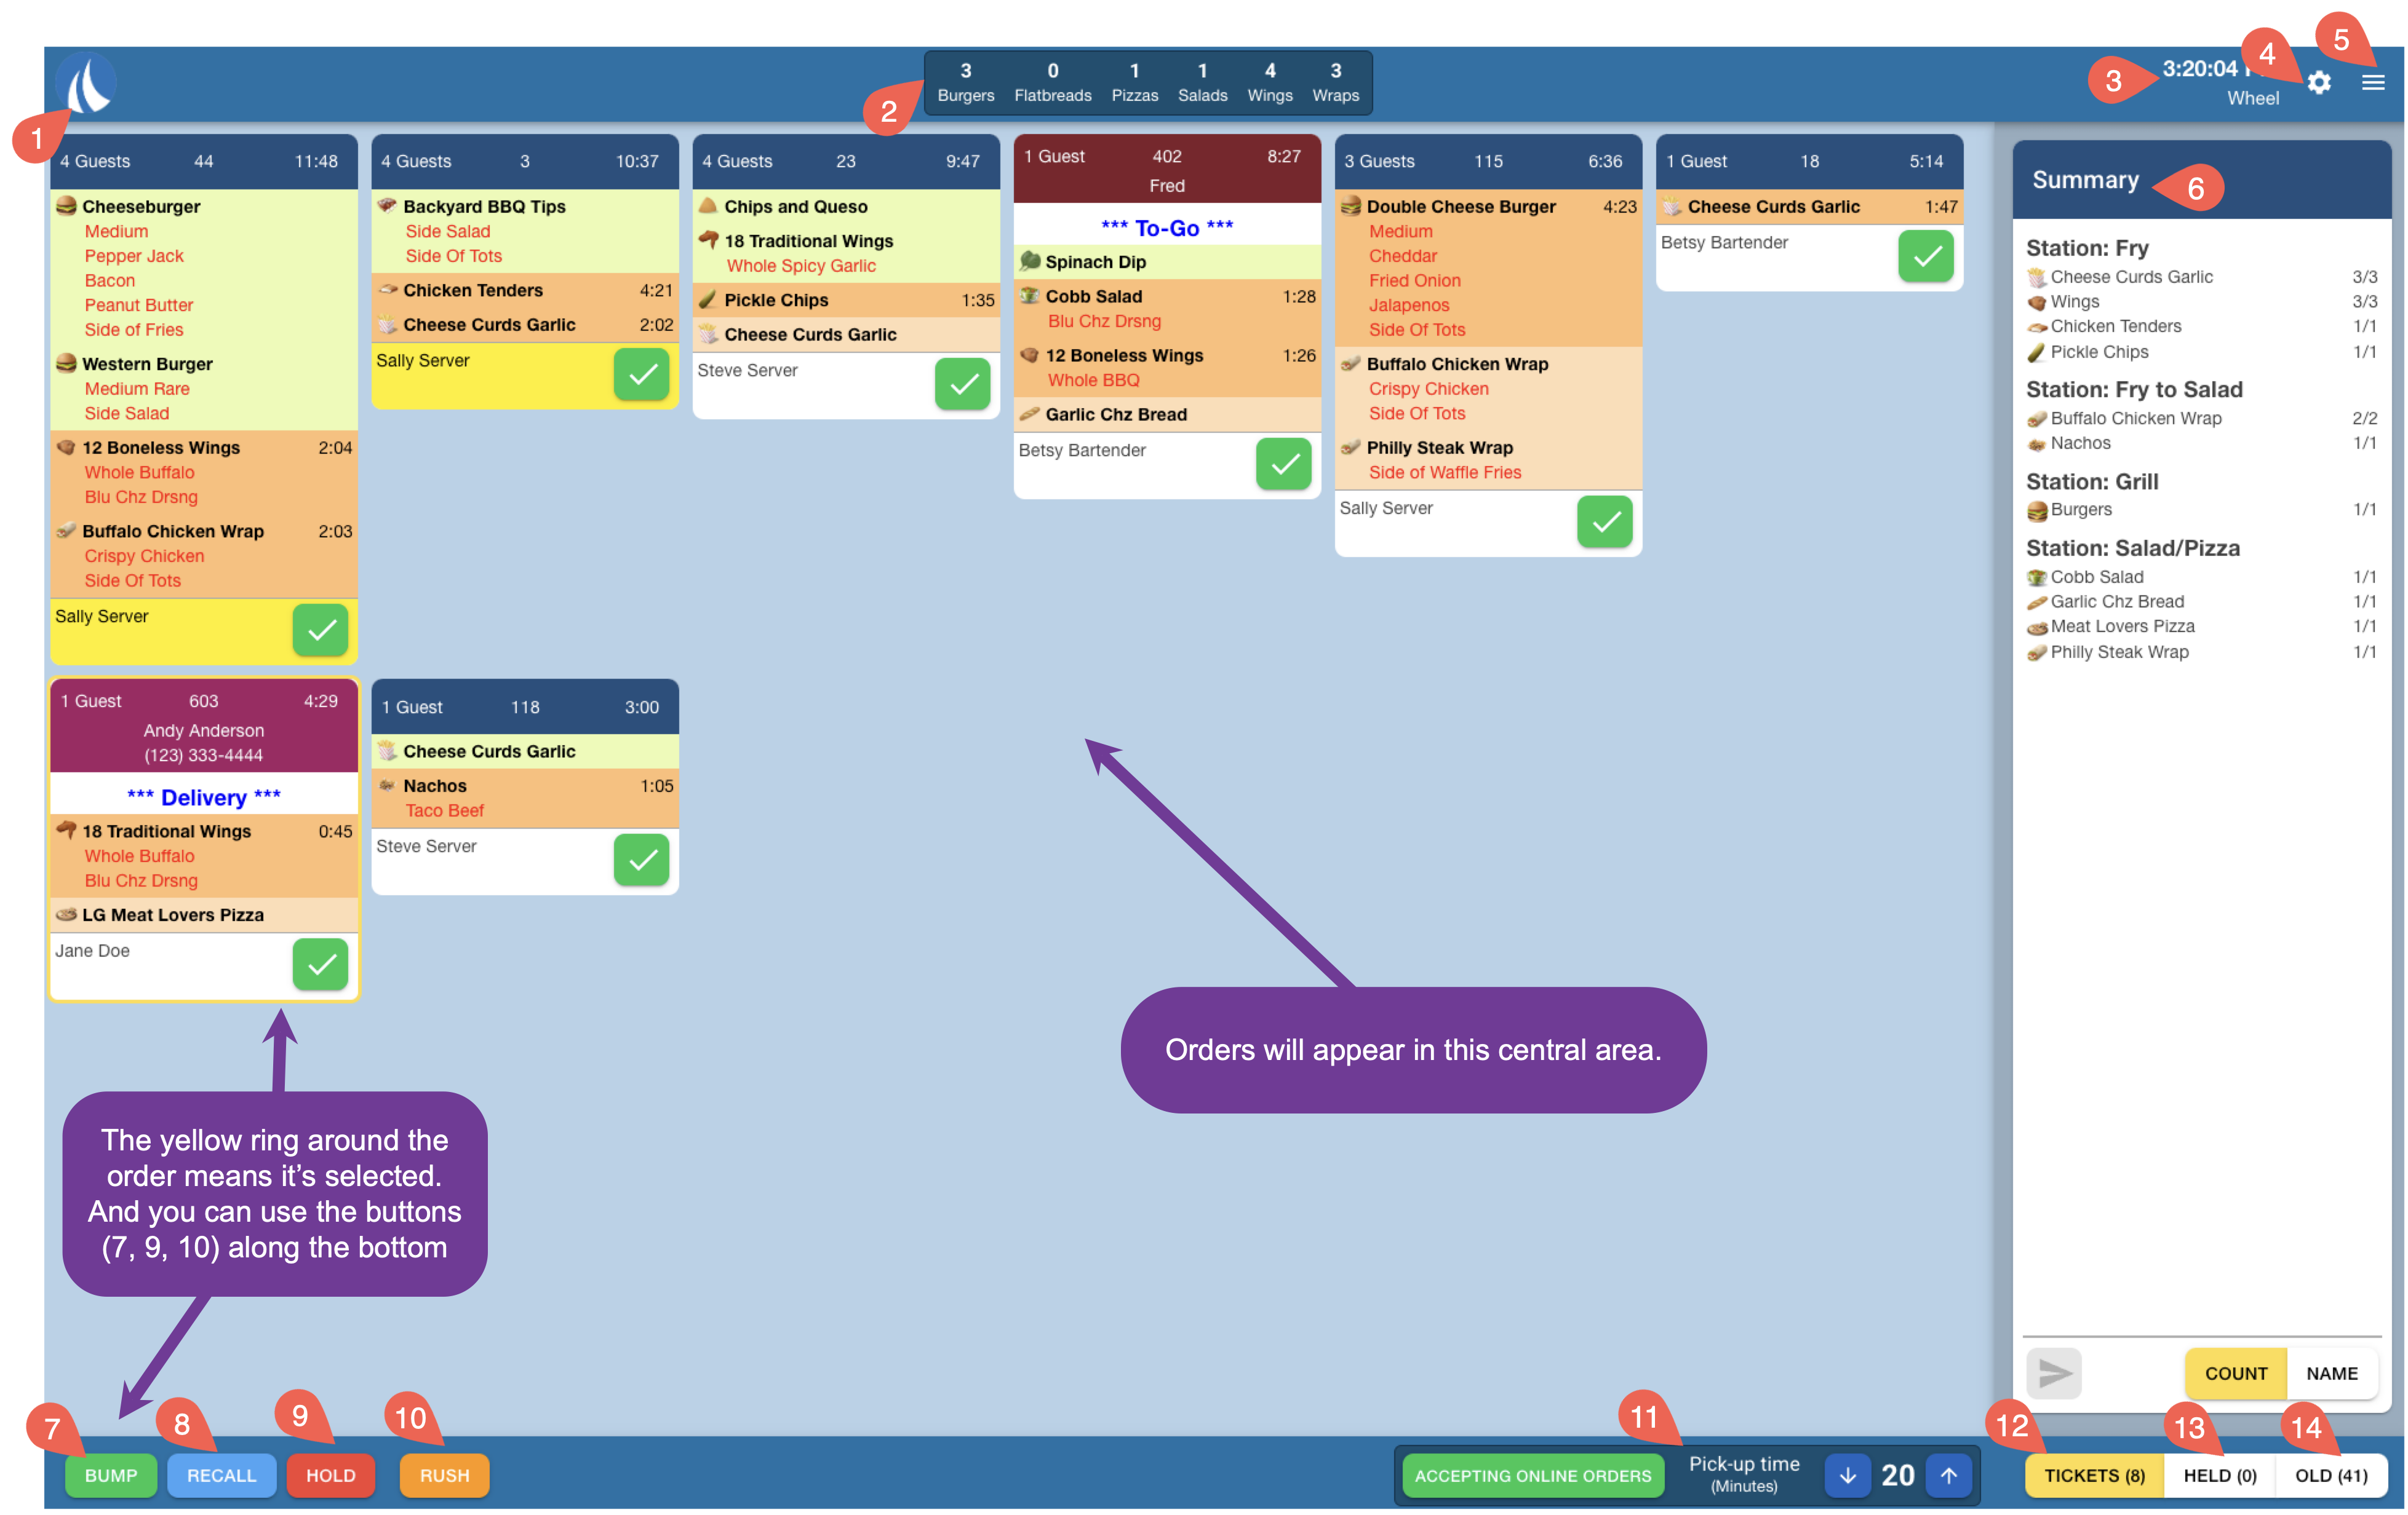Check off the Delivery order 603
2408x1515 pixels.
321,963
